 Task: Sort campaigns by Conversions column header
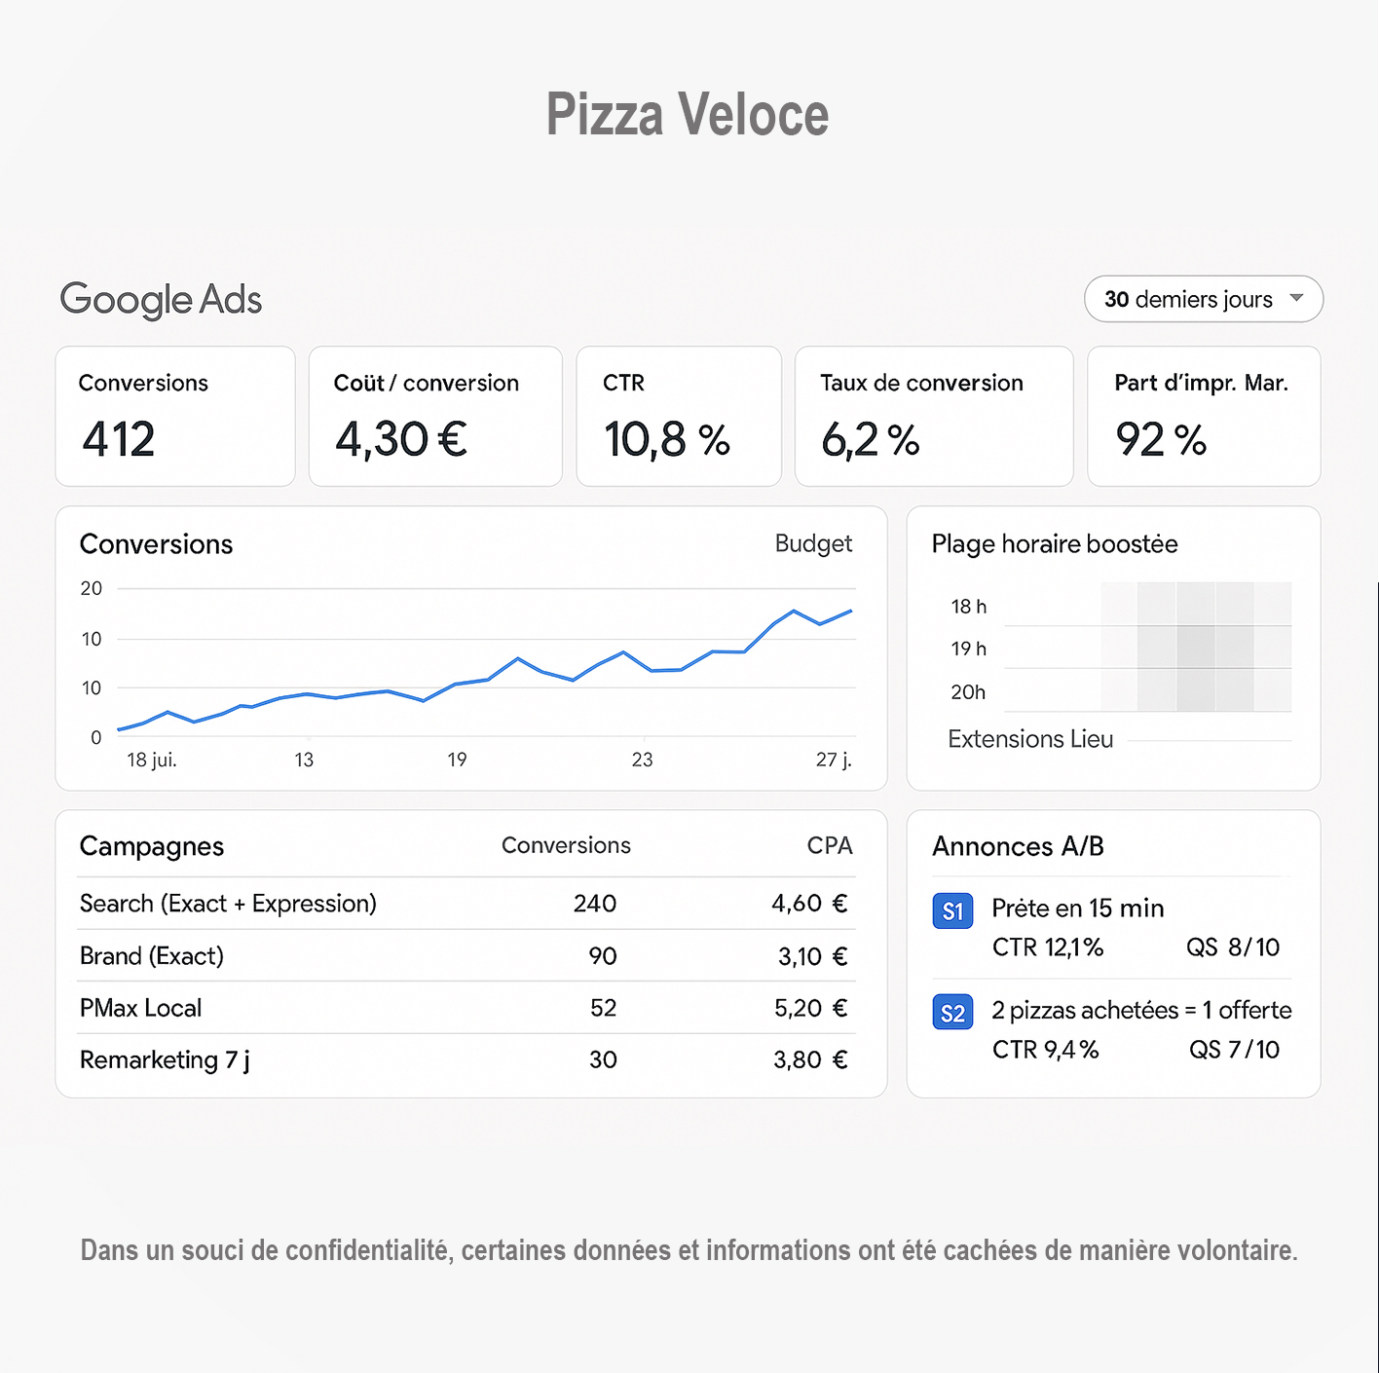[x=566, y=845]
